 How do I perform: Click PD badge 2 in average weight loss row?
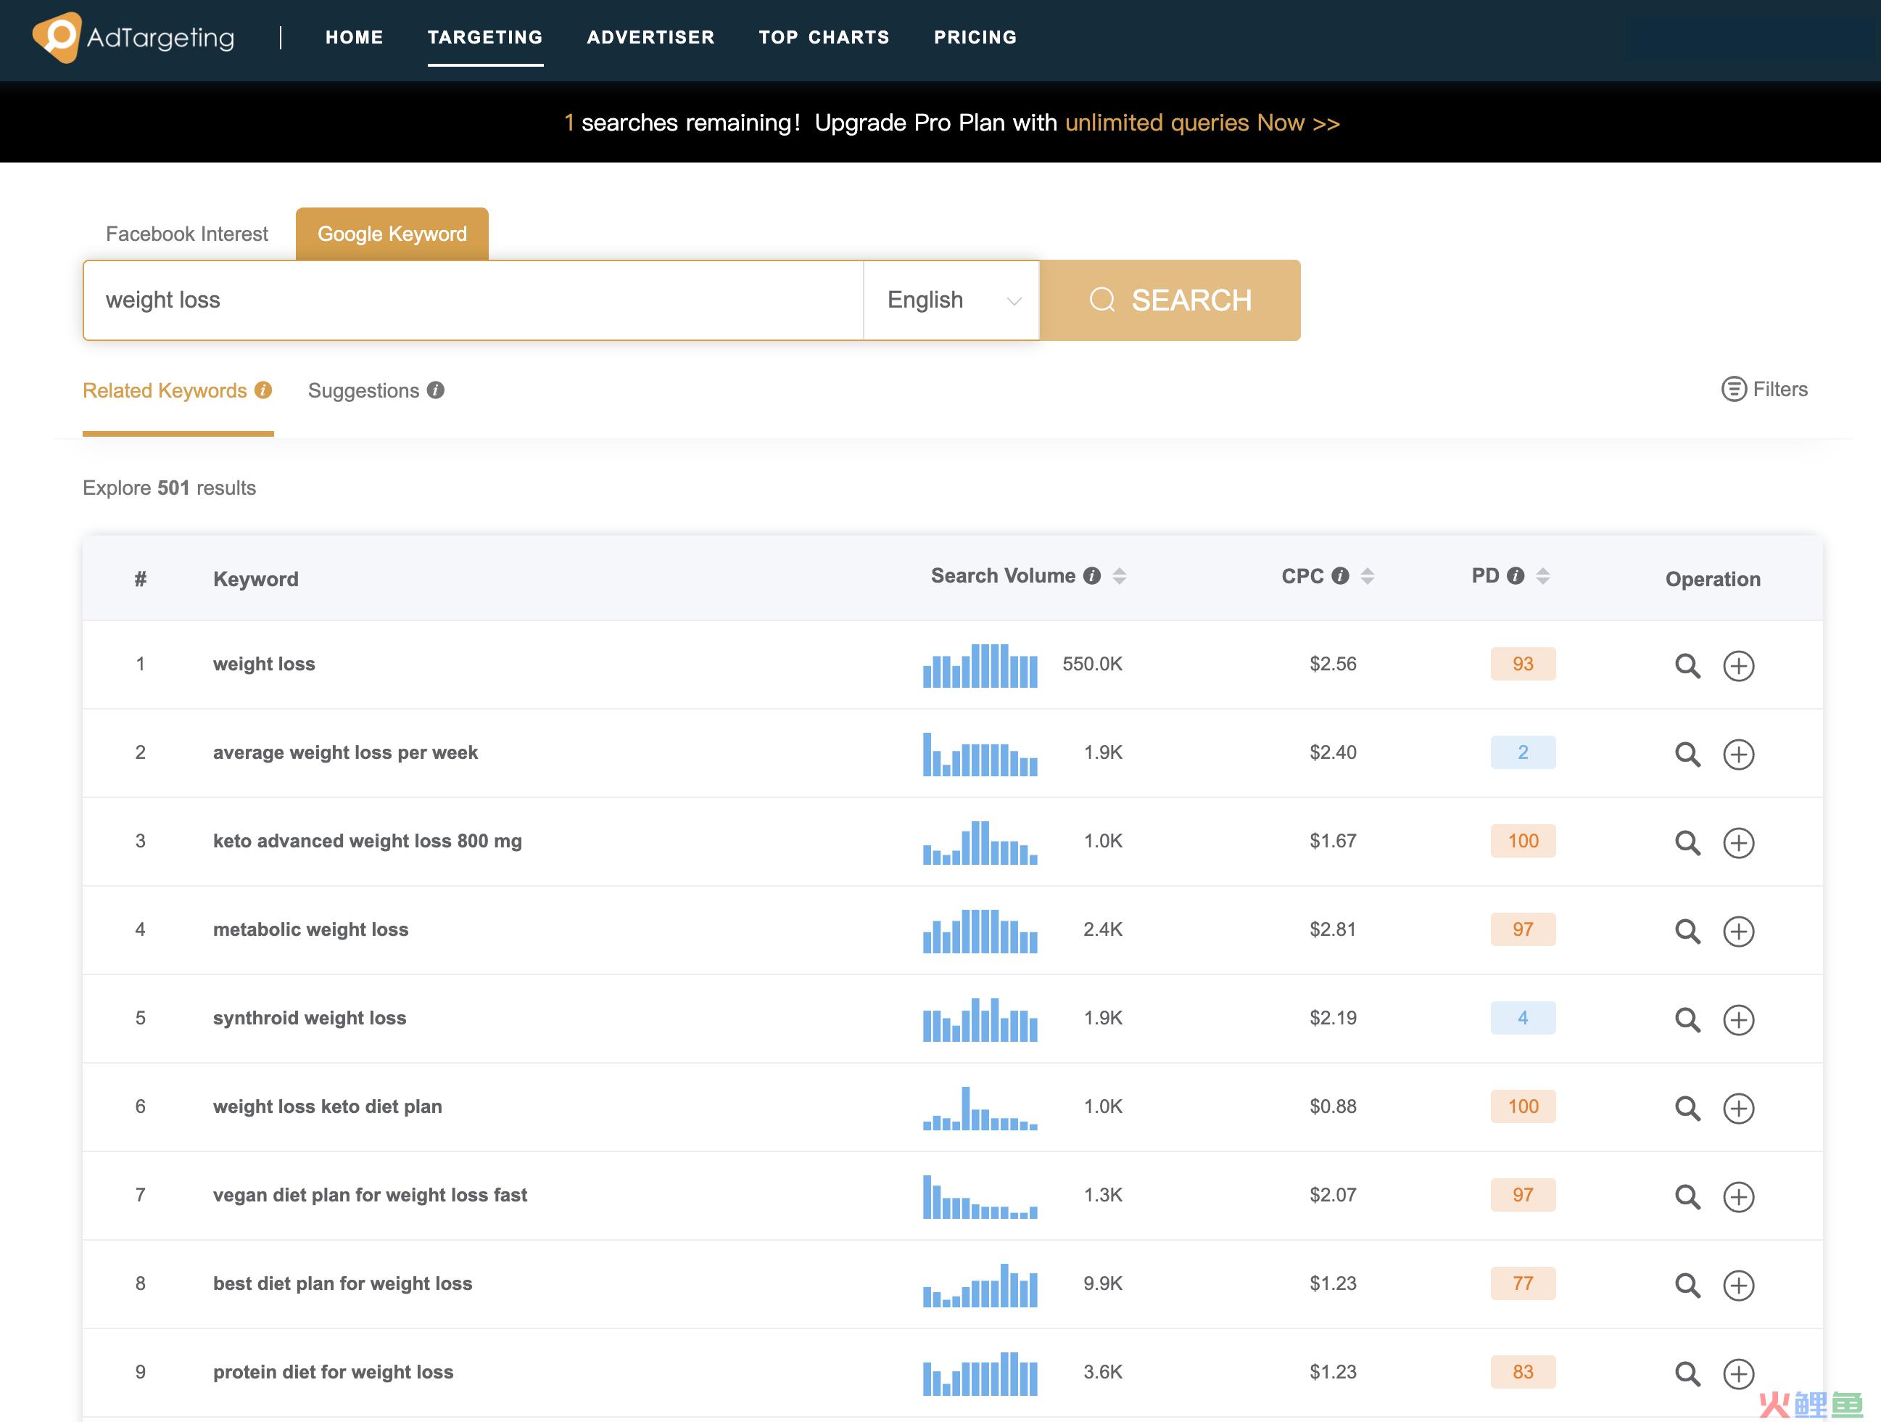pyautogui.click(x=1523, y=752)
